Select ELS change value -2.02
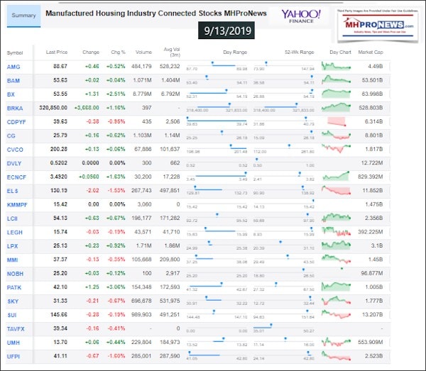Image resolution: width=426 pixels, height=371 pixels. point(92,191)
